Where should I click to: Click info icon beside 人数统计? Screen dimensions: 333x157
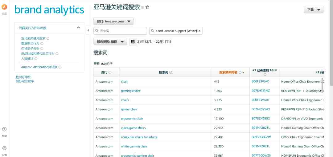tap(36, 59)
